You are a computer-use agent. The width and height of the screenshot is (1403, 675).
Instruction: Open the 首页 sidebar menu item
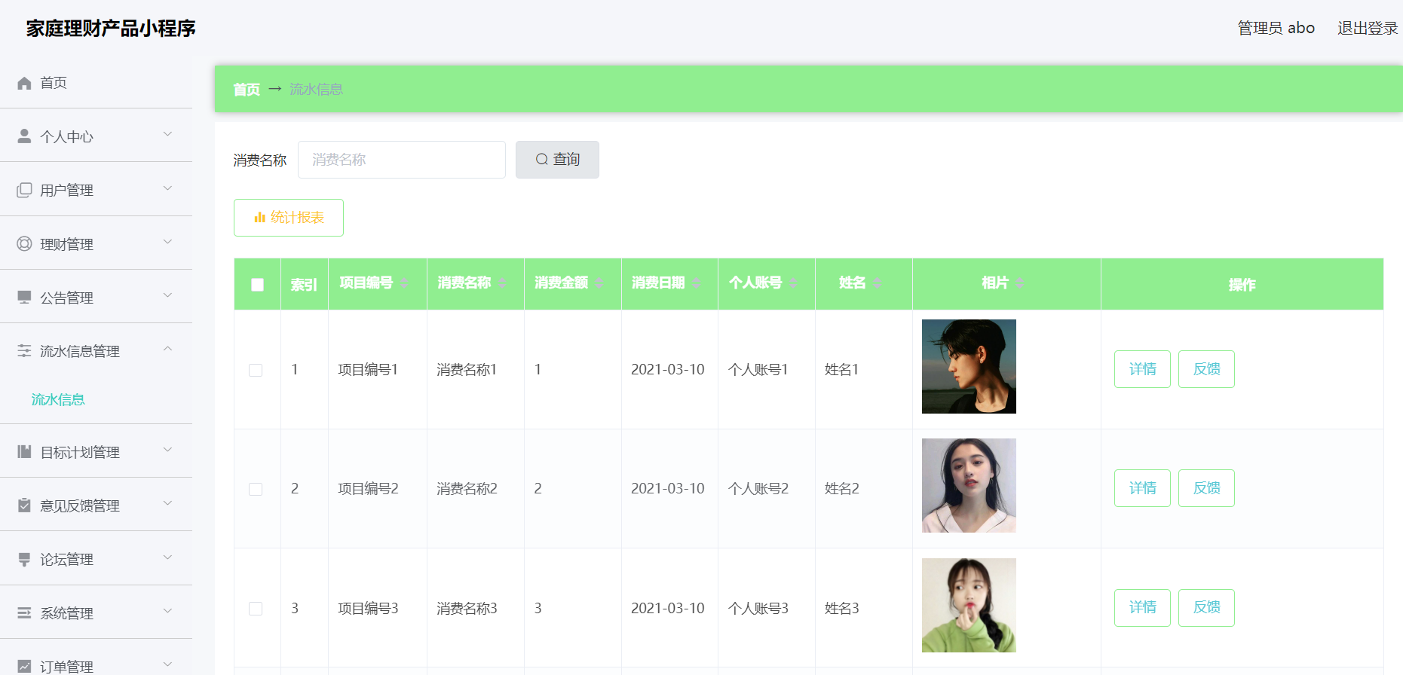point(96,83)
